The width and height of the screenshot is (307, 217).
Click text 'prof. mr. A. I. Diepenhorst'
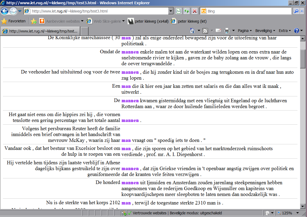[174, 155]
